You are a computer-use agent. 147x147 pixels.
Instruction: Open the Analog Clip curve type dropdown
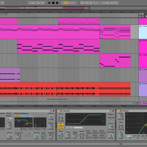tap(75, 128)
